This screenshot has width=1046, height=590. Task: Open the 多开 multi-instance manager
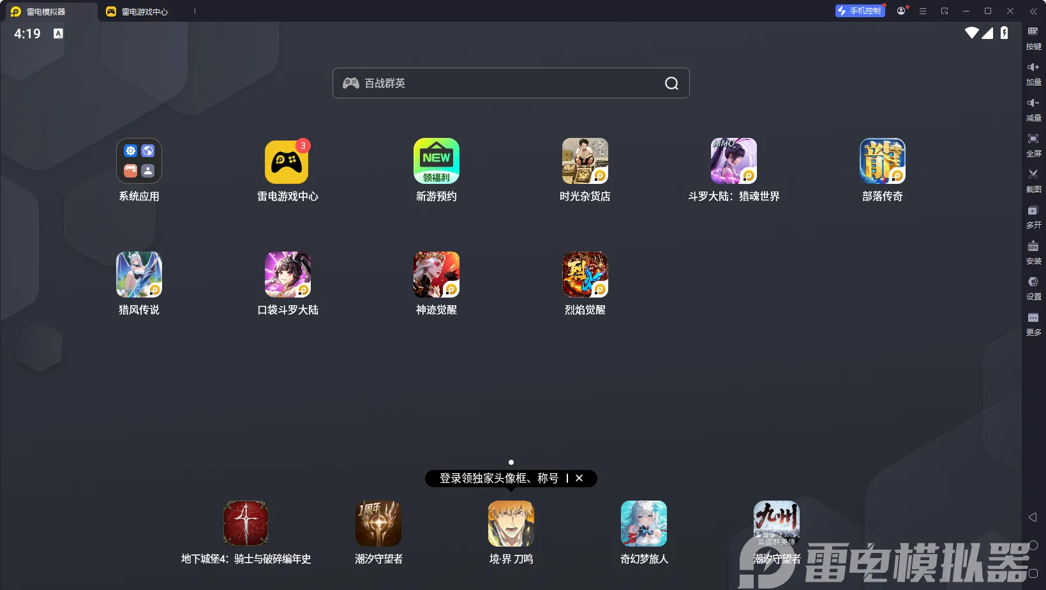tap(1033, 216)
